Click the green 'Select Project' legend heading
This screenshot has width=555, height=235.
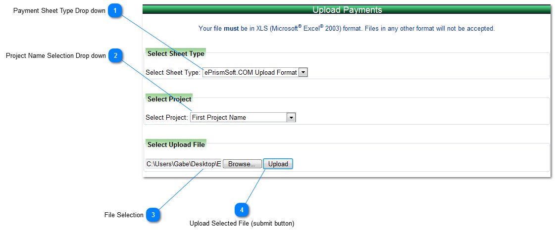coord(169,99)
